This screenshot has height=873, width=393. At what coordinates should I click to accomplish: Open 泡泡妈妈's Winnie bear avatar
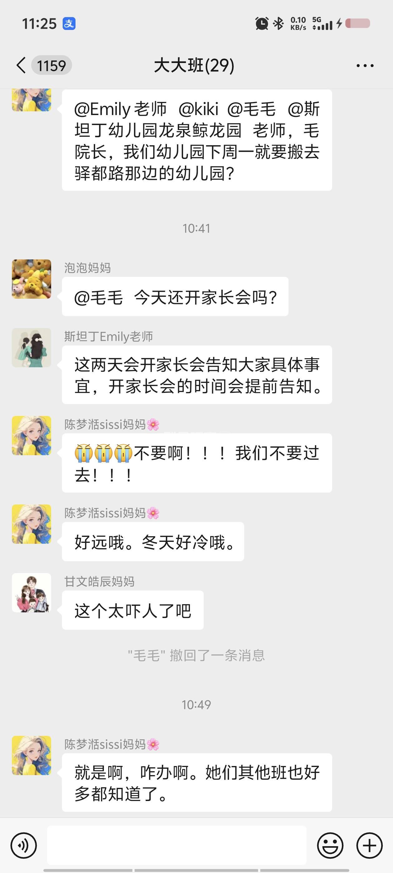point(32,279)
